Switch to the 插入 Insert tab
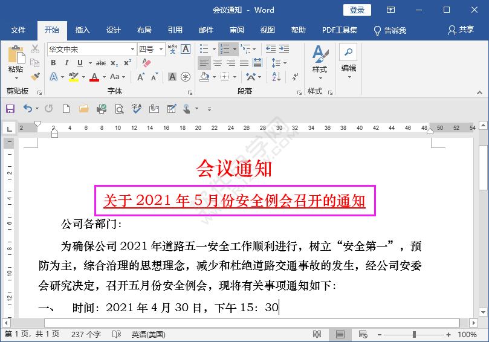 point(83,30)
